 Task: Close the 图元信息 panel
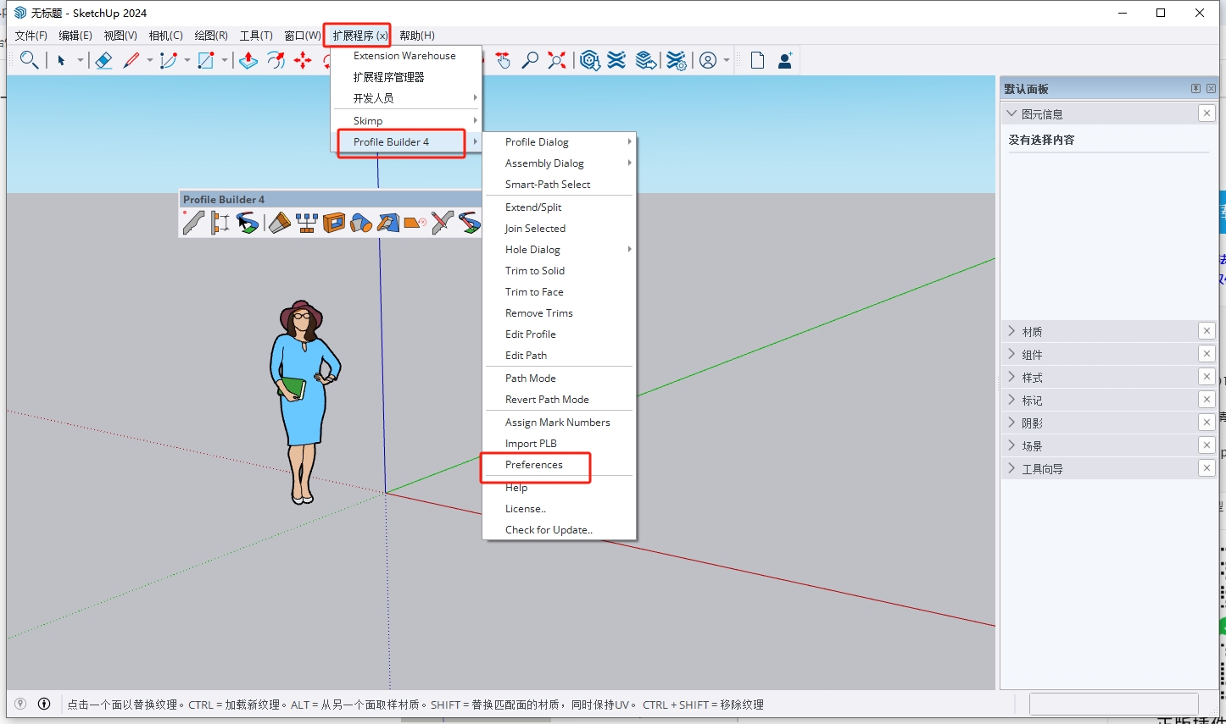(x=1206, y=113)
